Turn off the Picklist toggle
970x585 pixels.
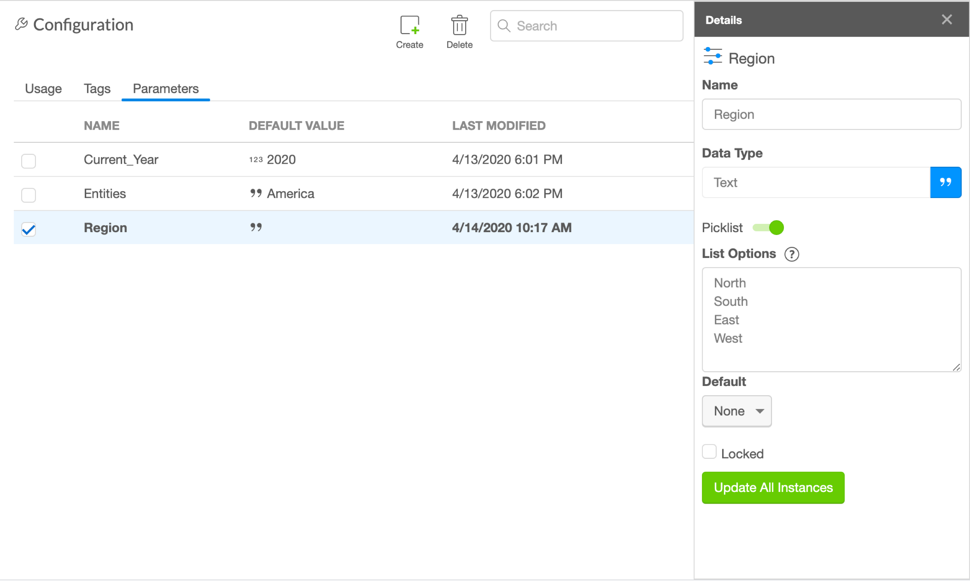pos(768,227)
